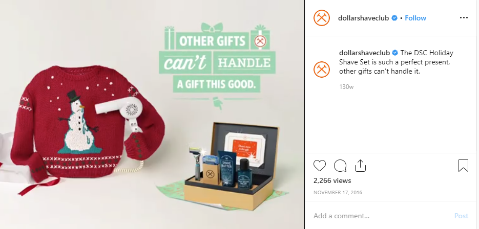Click the 130w timestamp under the caption
479x229 pixels.
346,87
